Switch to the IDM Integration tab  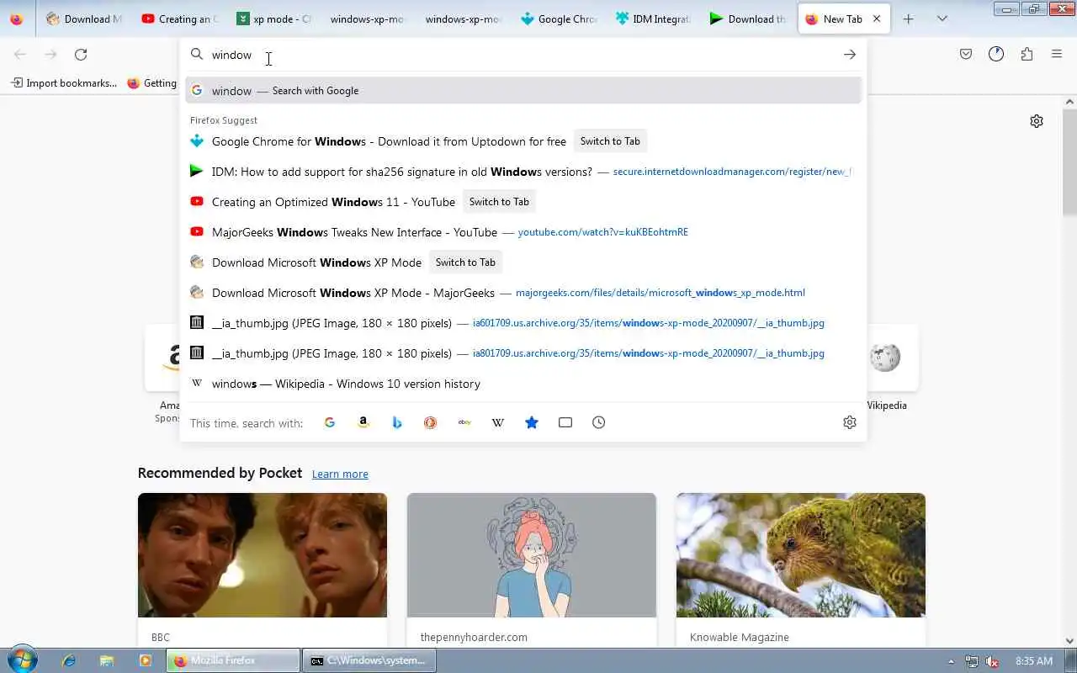click(654, 19)
